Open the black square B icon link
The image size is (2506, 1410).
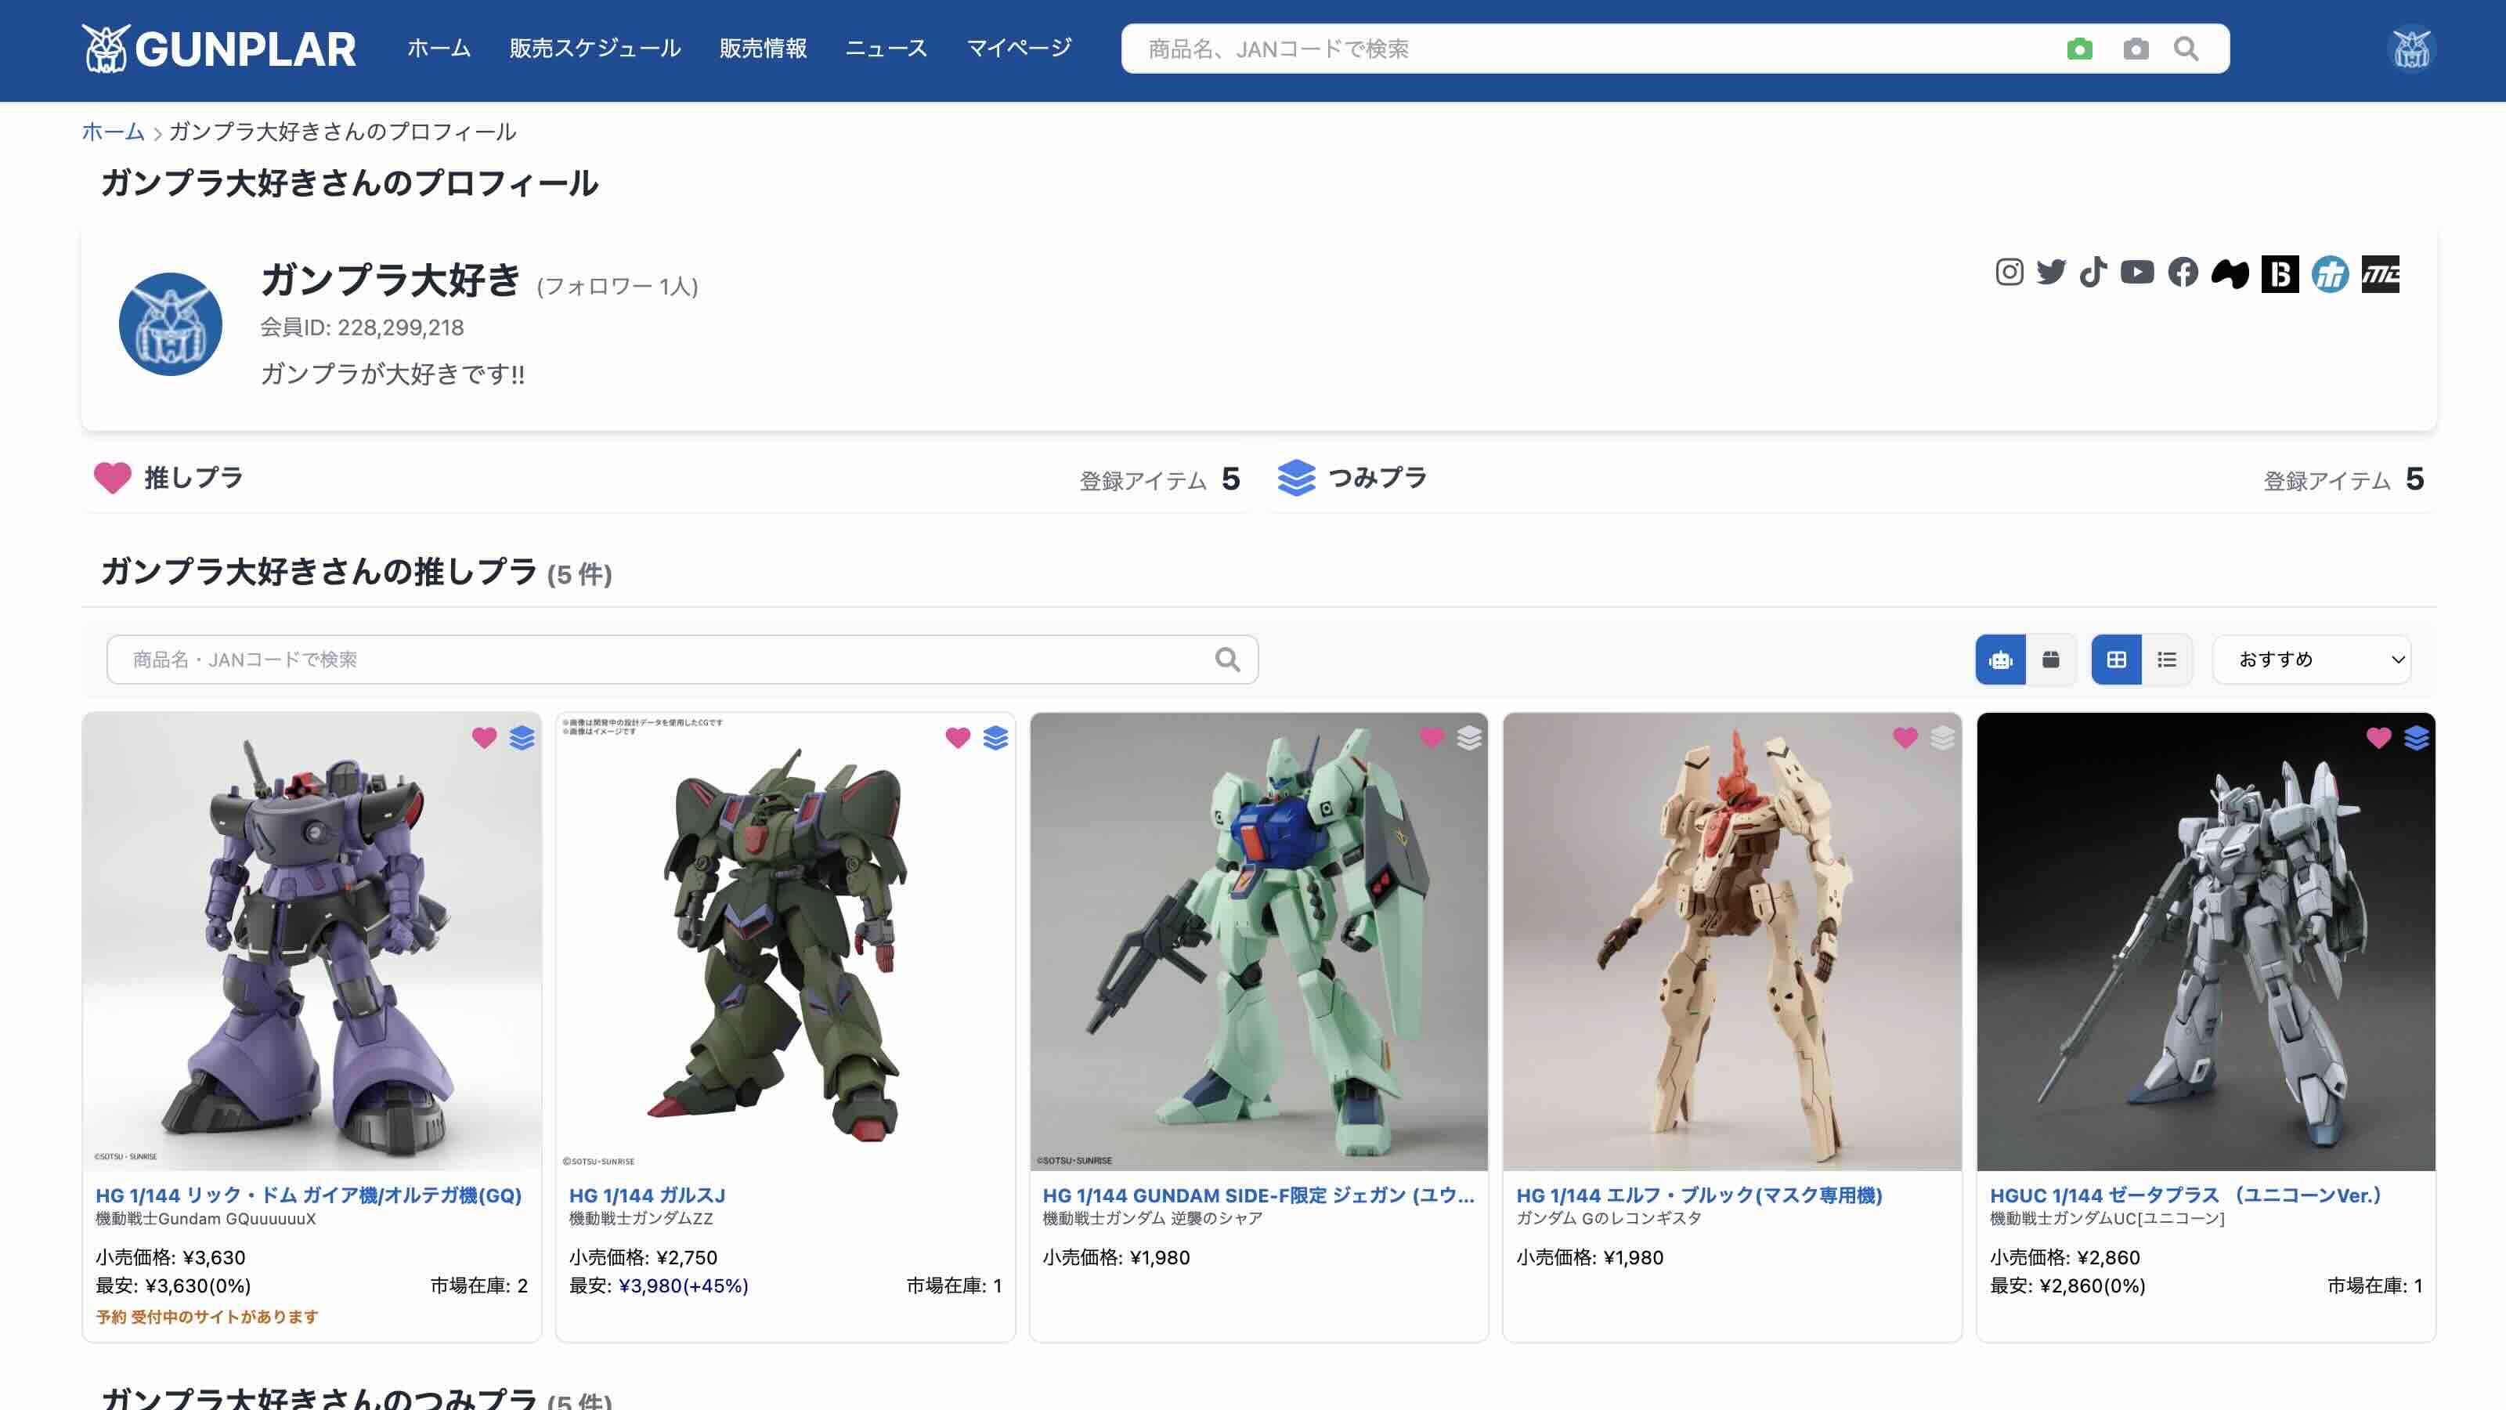[2280, 274]
